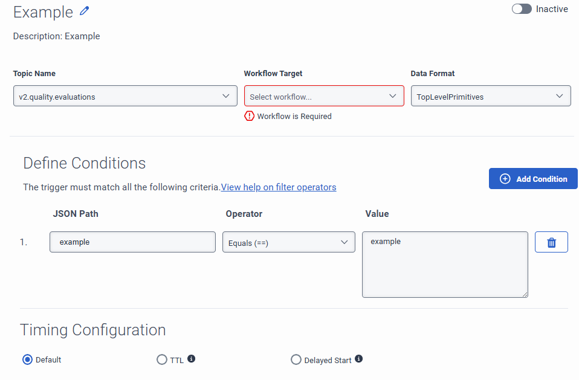Click the Delayed Start info icon
The width and height of the screenshot is (579, 380).
358,359
